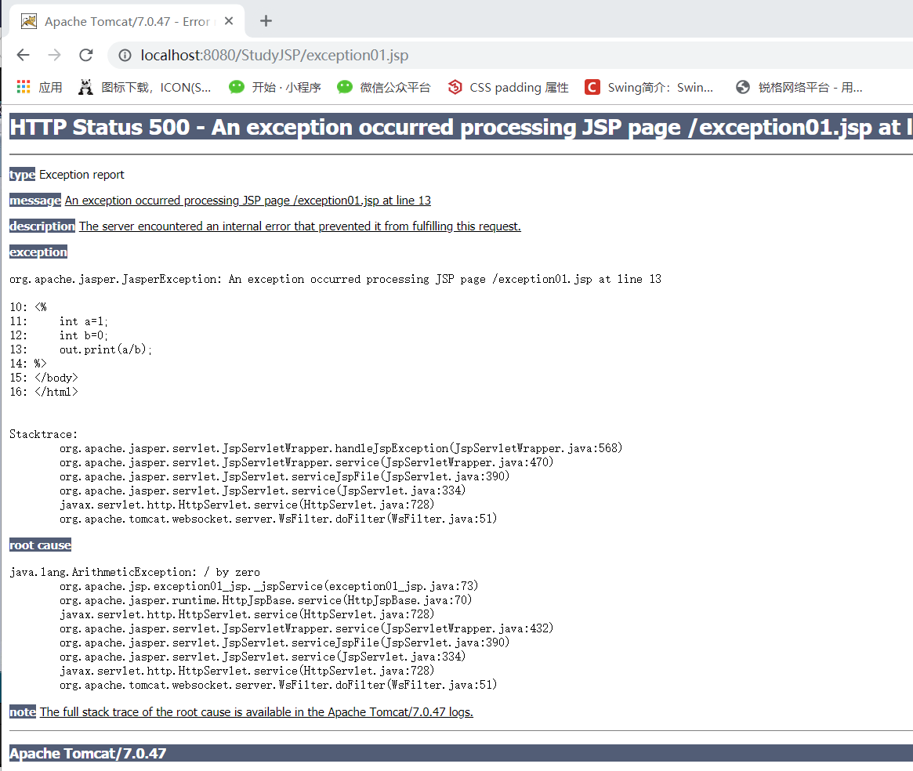Image resolution: width=913 pixels, height=771 pixels.
Task: Click the note about full stack trace logs
Action: pos(256,711)
